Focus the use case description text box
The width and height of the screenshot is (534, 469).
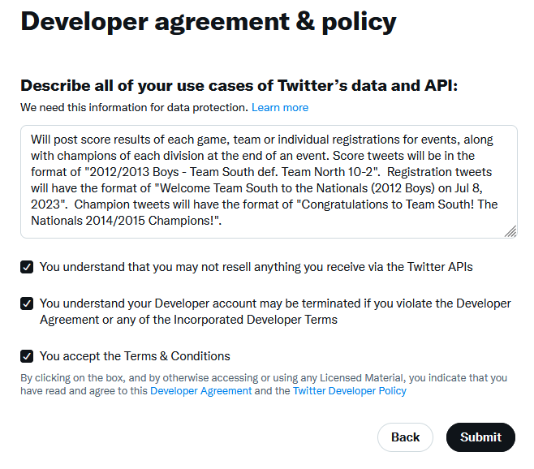click(269, 182)
